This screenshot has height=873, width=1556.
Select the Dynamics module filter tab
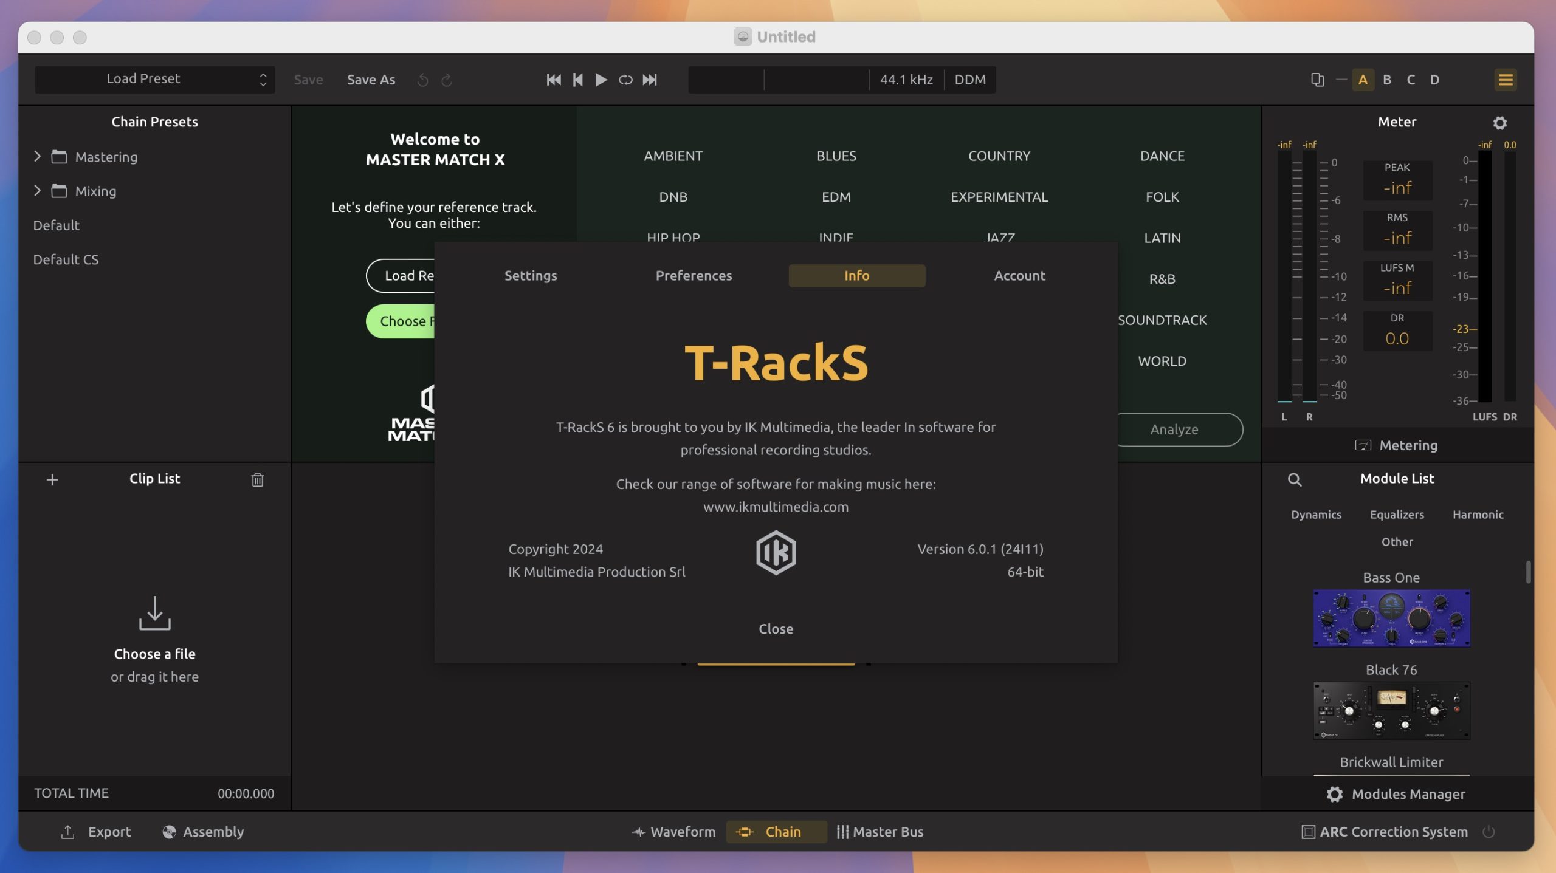point(1317,515)
